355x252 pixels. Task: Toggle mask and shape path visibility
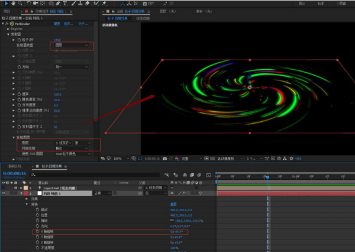pyautogui.click(x=140, y=159)
